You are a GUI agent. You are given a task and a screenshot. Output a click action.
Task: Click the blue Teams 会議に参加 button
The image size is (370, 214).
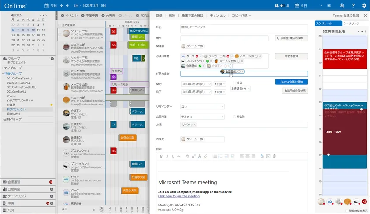pyautogui.click(x=291, y=82)
